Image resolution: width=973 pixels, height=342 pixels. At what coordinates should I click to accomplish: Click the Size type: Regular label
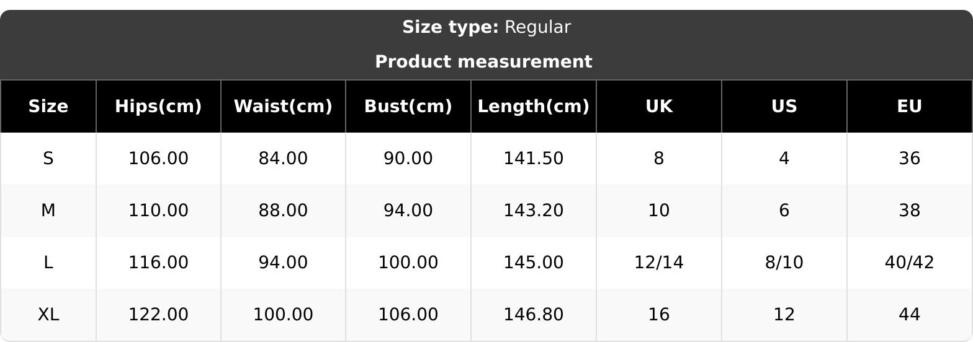tap(486, 27)
